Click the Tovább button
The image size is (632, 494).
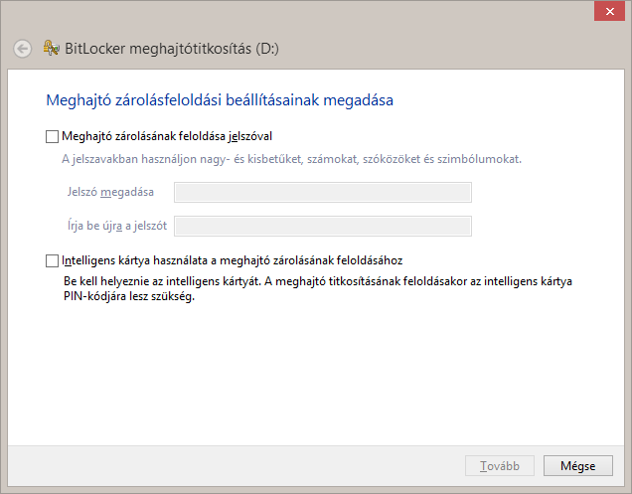[x=500, y=466]
